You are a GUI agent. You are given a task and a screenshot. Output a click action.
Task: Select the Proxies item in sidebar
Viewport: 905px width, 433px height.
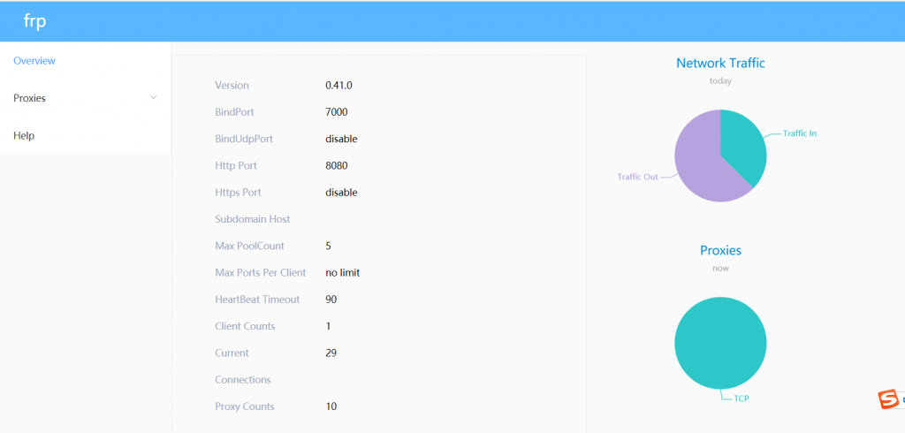coord(30,98)
